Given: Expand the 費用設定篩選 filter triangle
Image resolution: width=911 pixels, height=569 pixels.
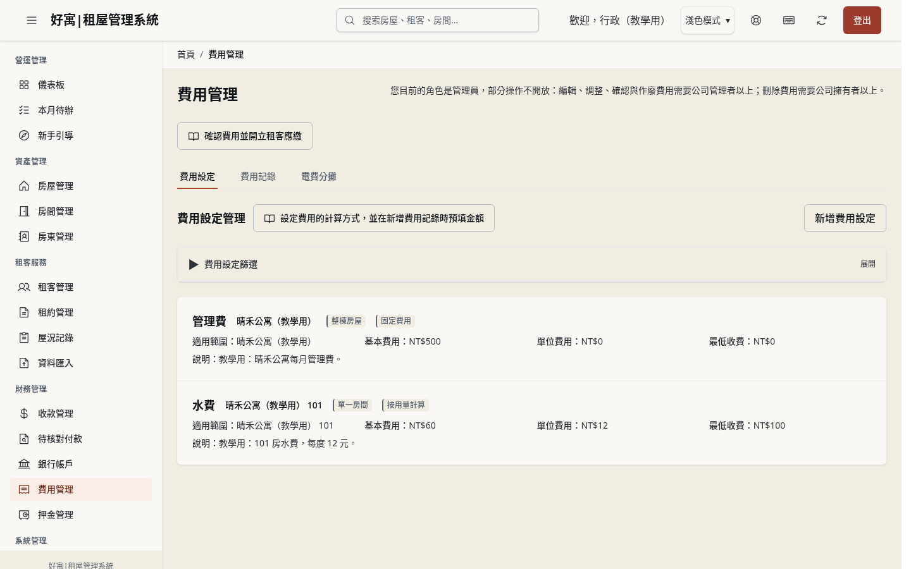Looking at the screenshot, I should 194,264.
